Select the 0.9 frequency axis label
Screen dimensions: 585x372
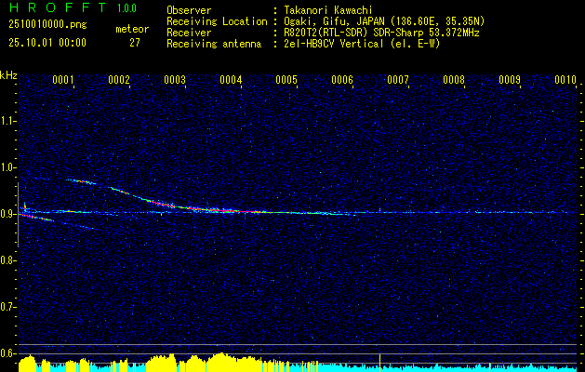8,213
